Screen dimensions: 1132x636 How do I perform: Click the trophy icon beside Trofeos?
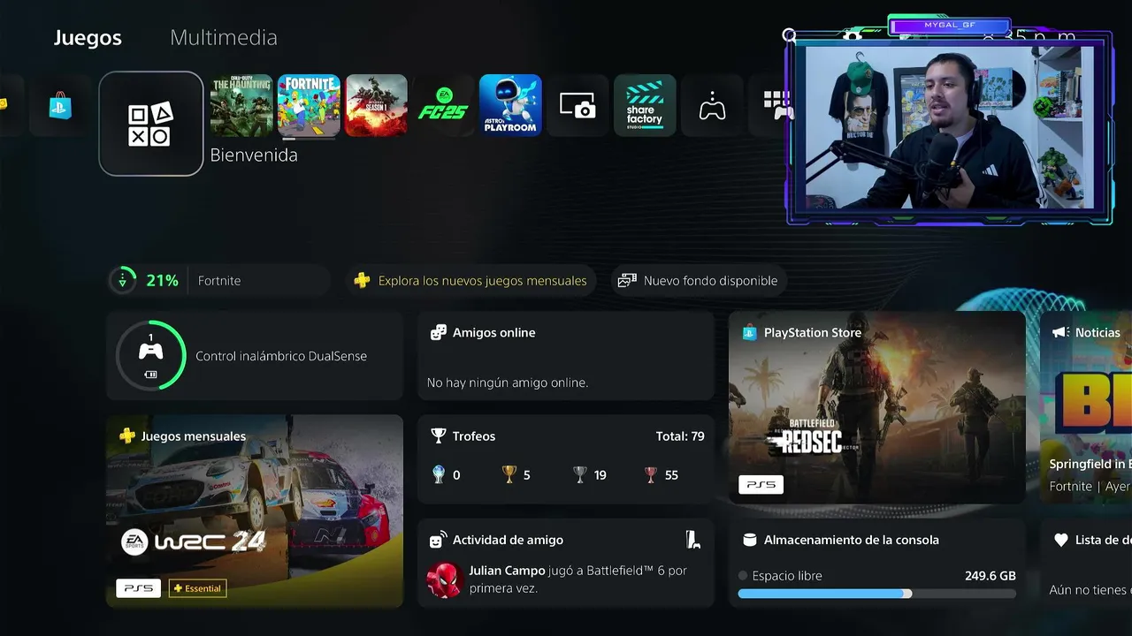438,436
